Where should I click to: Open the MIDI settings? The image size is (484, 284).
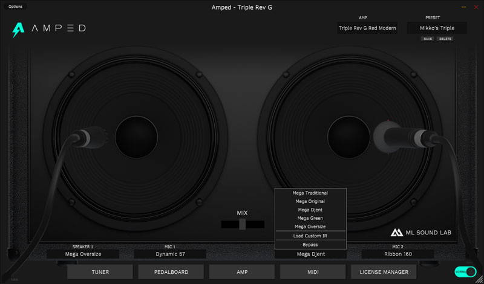(313, 272)
